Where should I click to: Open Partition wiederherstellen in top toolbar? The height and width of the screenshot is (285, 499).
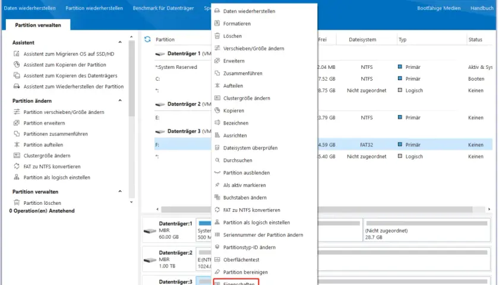pyautogui.click(x=94, y=8)
